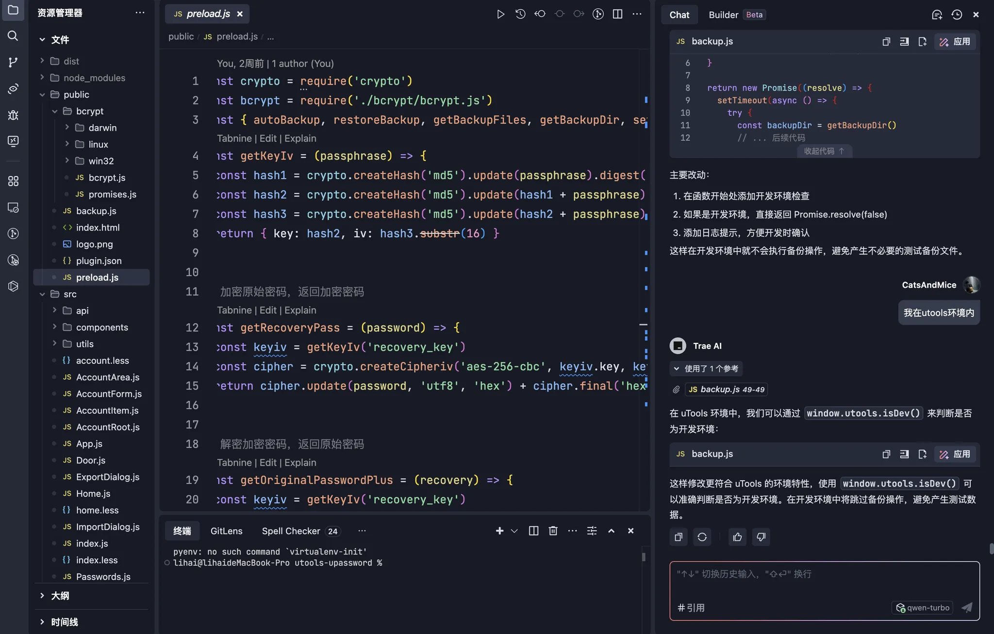Viewport: 994px width, 634px height.
Task: Open Source Control in activity bar
Action: click(x=13, y=62)
